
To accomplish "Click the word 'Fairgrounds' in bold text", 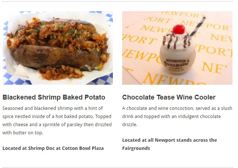I will [x=136, y=148].
